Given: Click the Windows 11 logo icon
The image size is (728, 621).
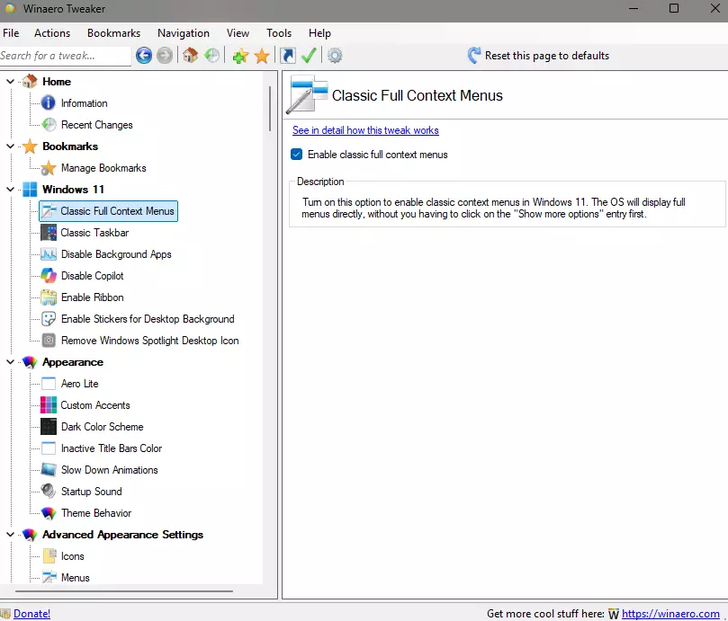Looking at the screenshot, I should click(30, 190).
